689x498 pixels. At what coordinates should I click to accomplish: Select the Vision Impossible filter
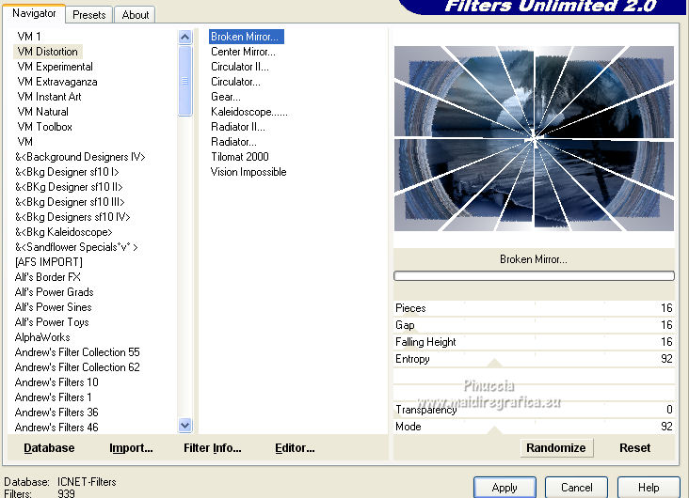coord(248,172)
